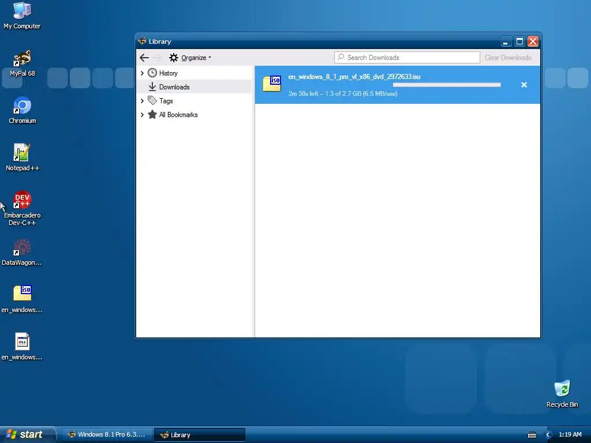Open Chromium desktop shortcut

tap(22, 110)
